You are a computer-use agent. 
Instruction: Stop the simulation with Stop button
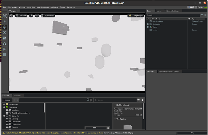[5, 55]
